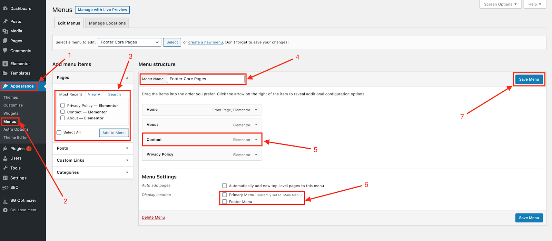The width and height of the screenshot is (552, 241).
Task: Expand the Categories section
Action: 127,172
